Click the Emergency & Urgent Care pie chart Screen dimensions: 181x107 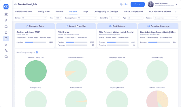(117, 71)
